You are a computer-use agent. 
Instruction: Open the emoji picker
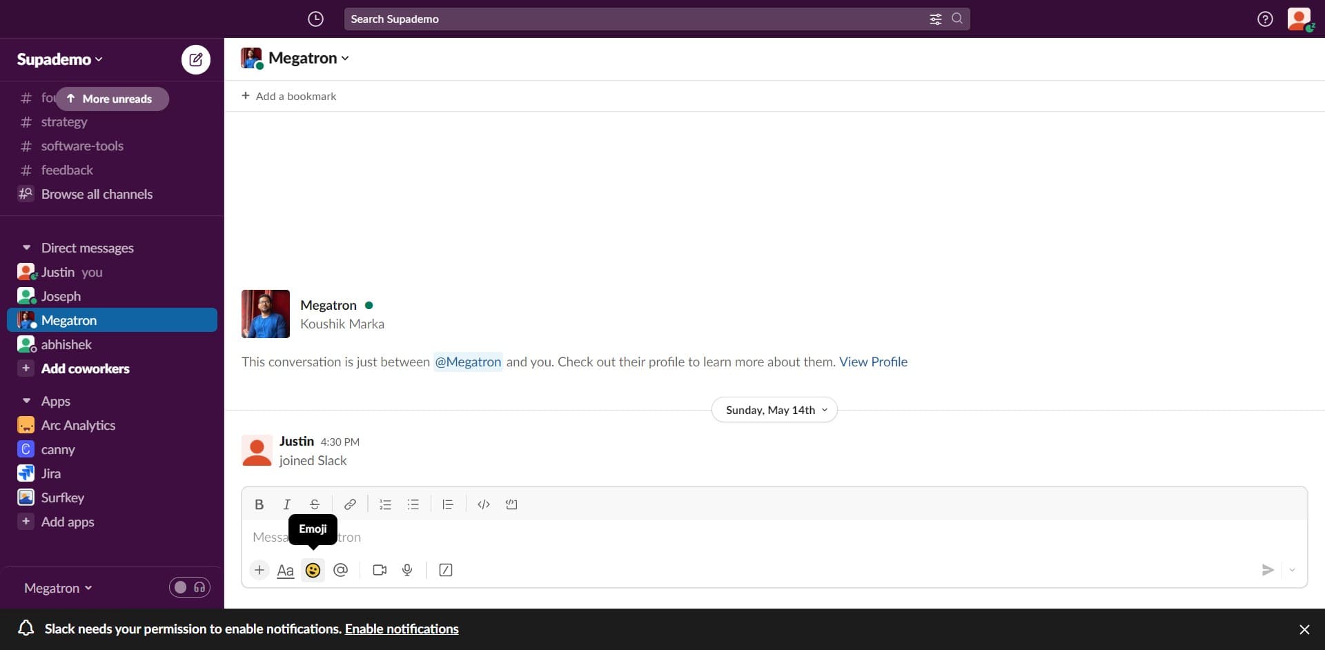coord(313,570)
